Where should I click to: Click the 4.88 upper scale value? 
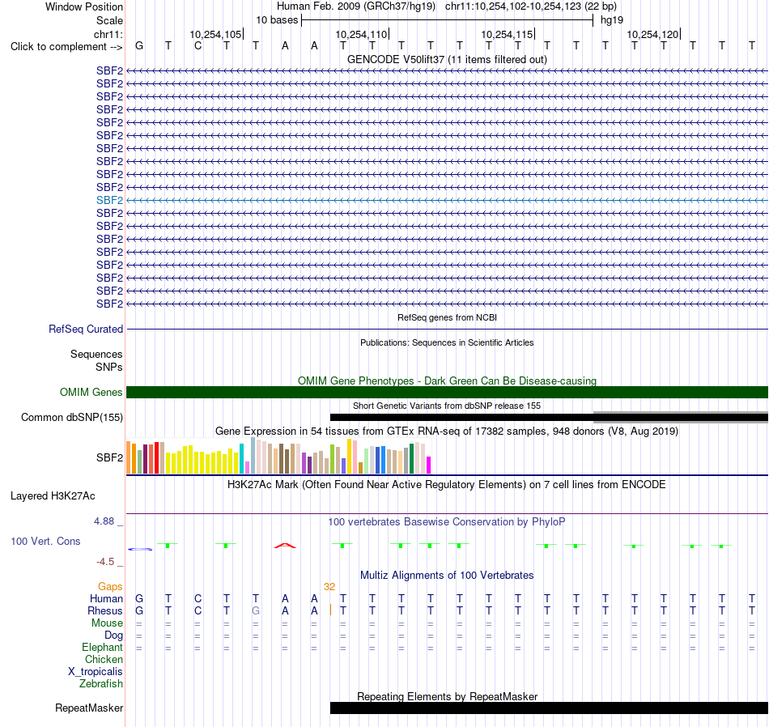(x=104, y=521)
